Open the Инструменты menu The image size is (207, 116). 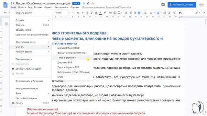point(61,7)
